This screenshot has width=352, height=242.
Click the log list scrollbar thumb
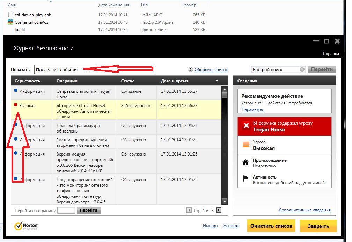(225, 95)
